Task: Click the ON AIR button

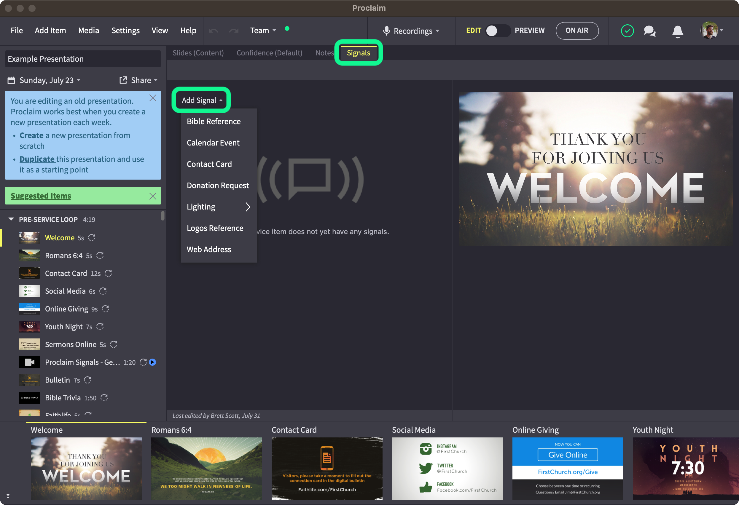Action: [577, 31]
